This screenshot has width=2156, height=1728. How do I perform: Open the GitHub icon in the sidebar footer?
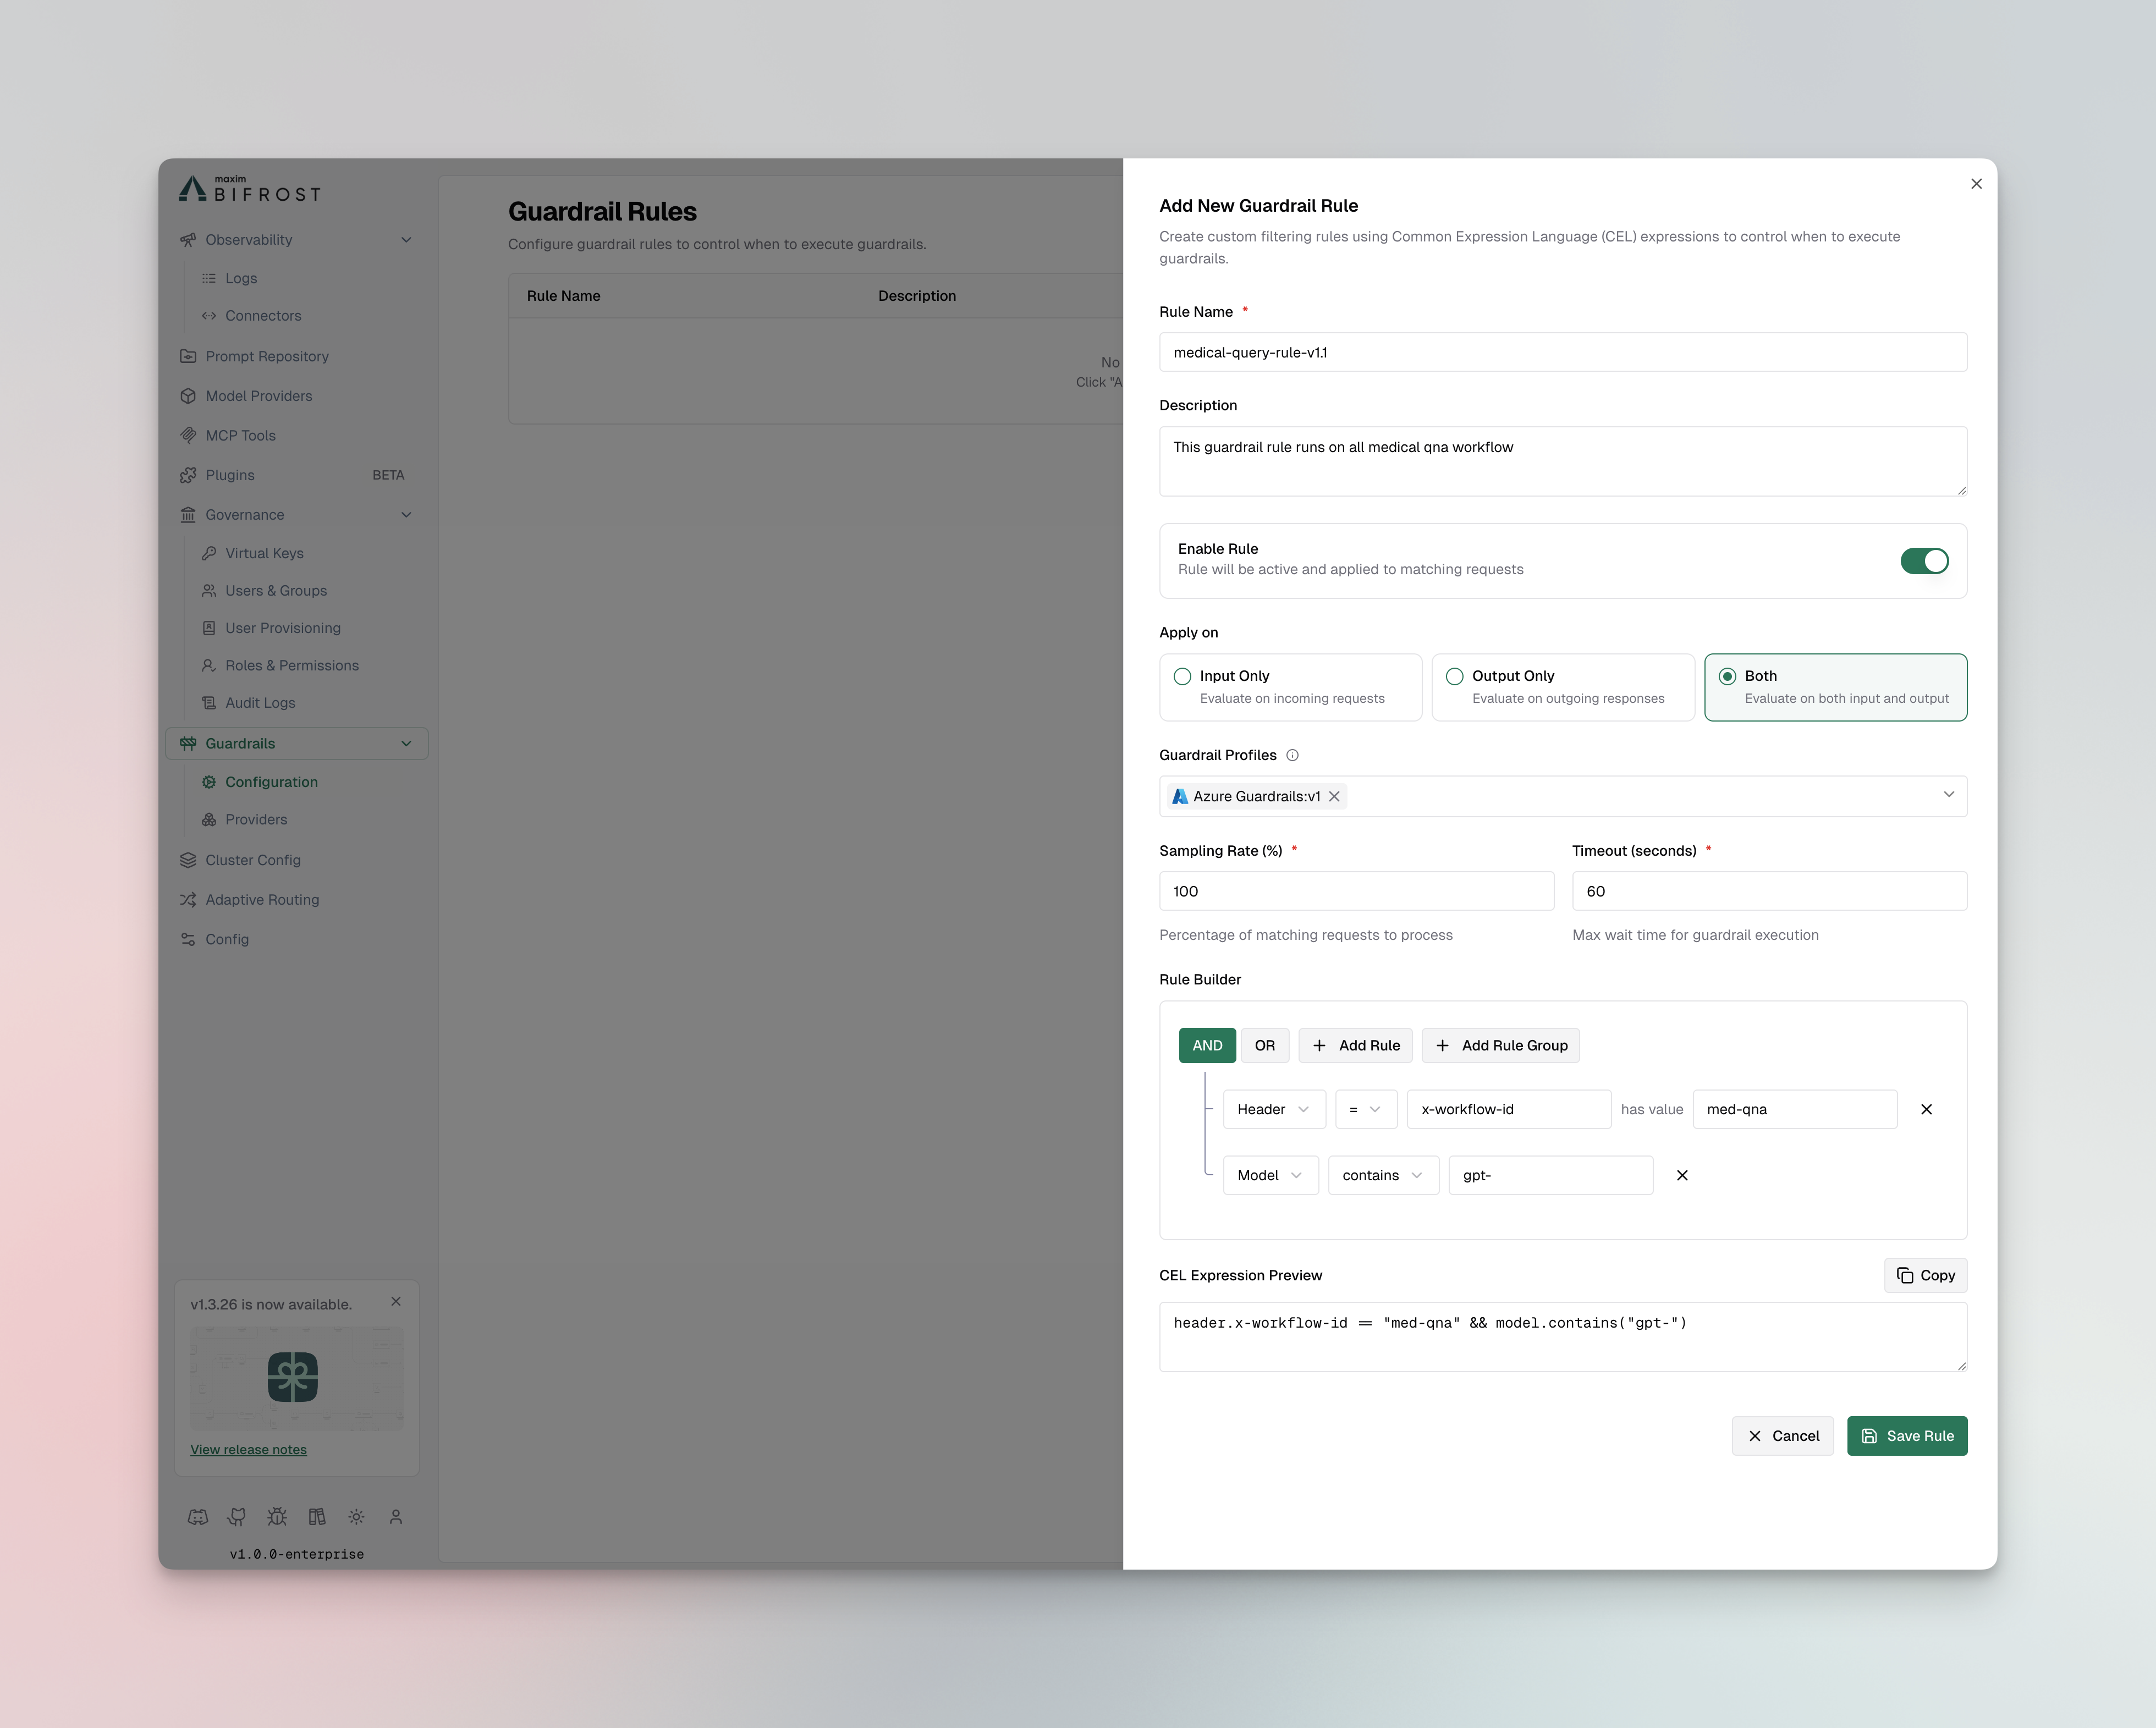point(237,1517)
